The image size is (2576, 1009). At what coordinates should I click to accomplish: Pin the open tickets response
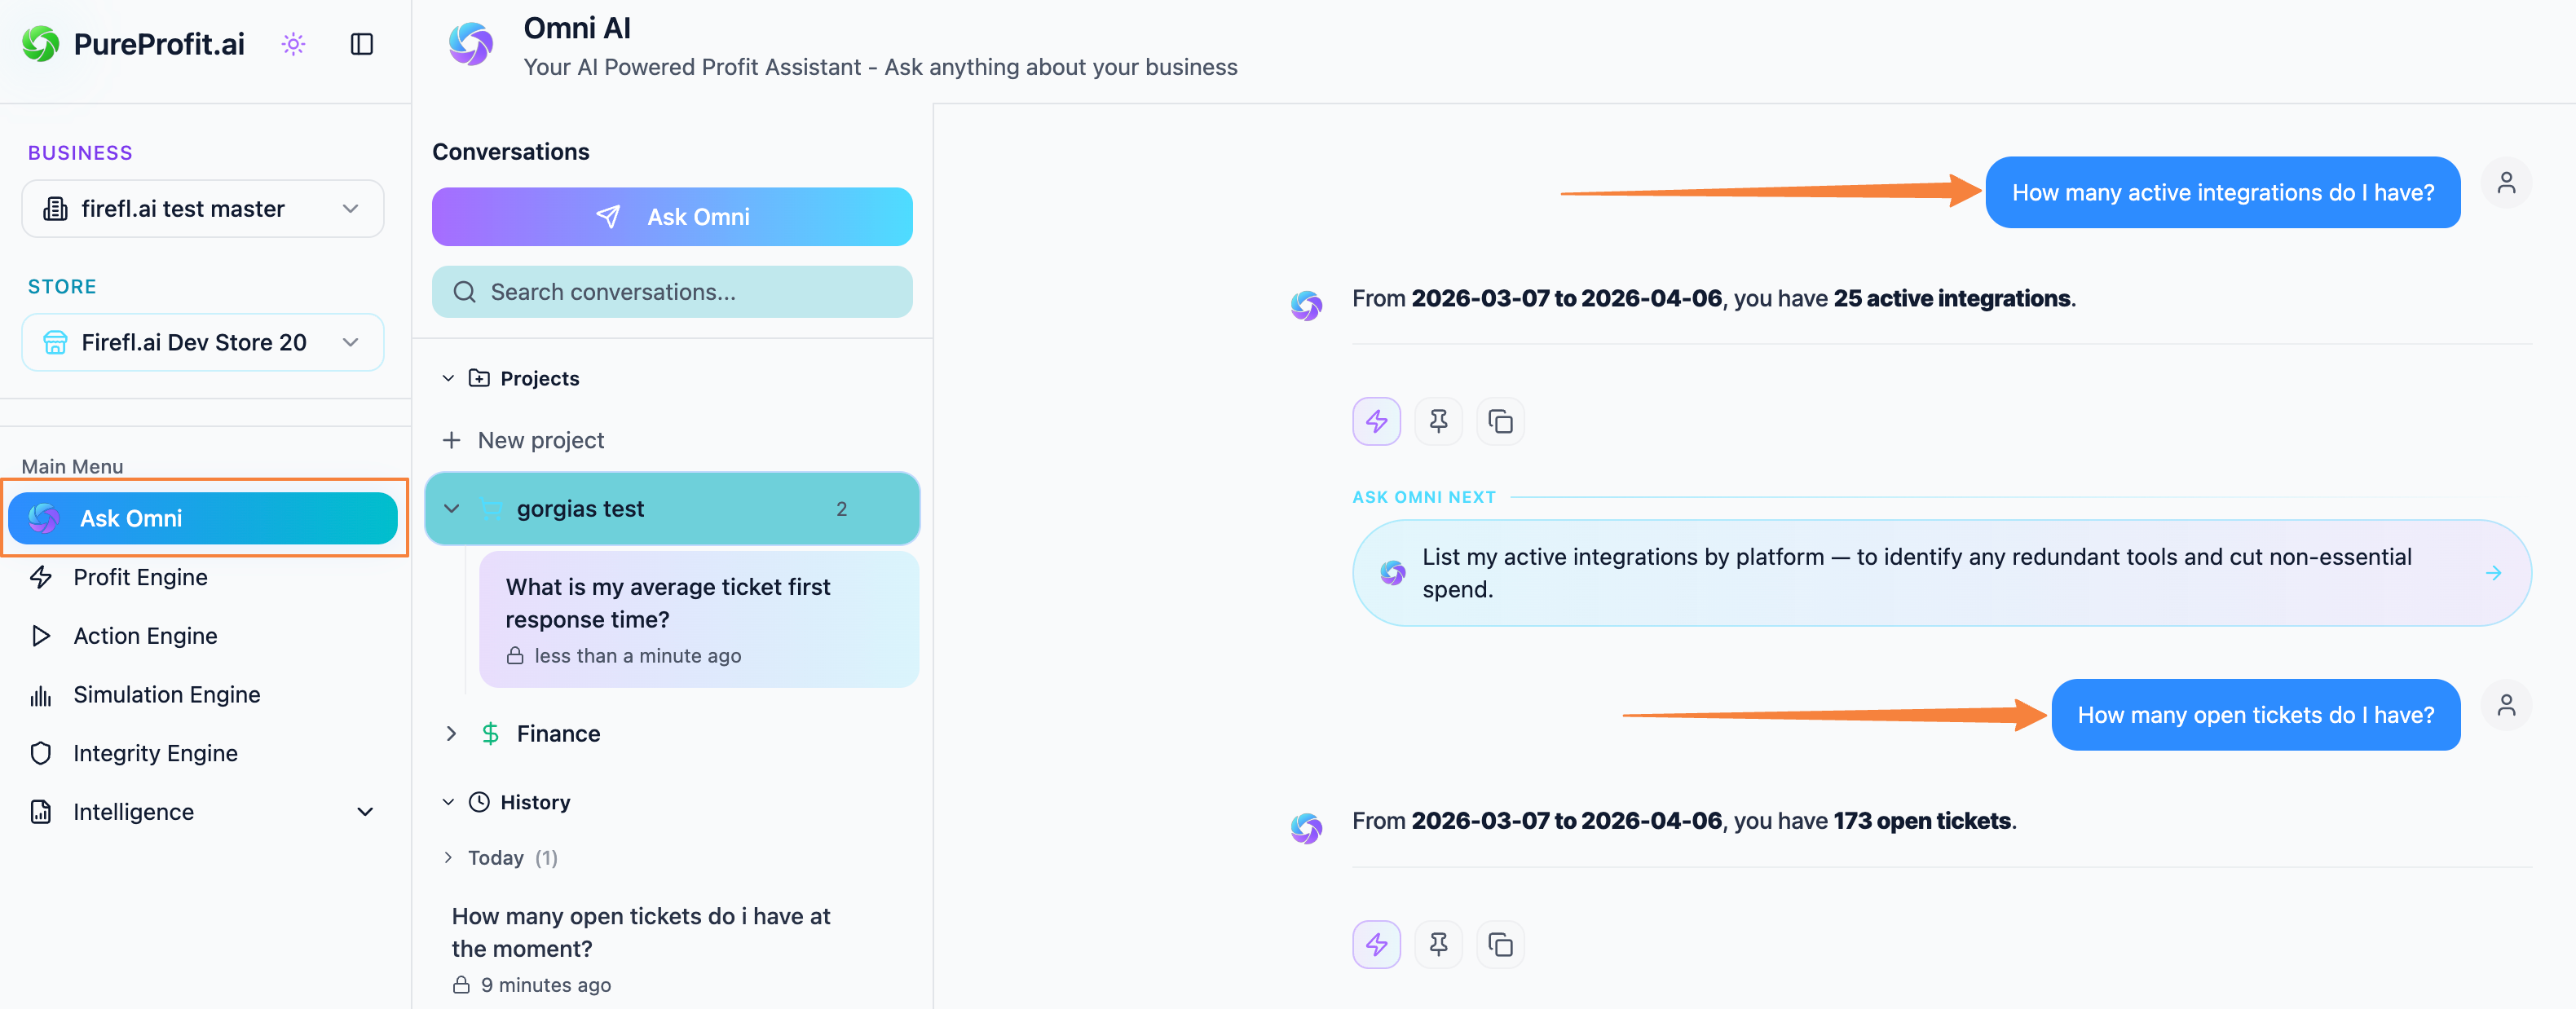pyautogui.click(x=1438, y=944)
